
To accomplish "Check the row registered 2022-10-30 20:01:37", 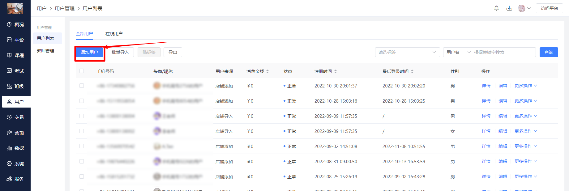I will (82, 86).
